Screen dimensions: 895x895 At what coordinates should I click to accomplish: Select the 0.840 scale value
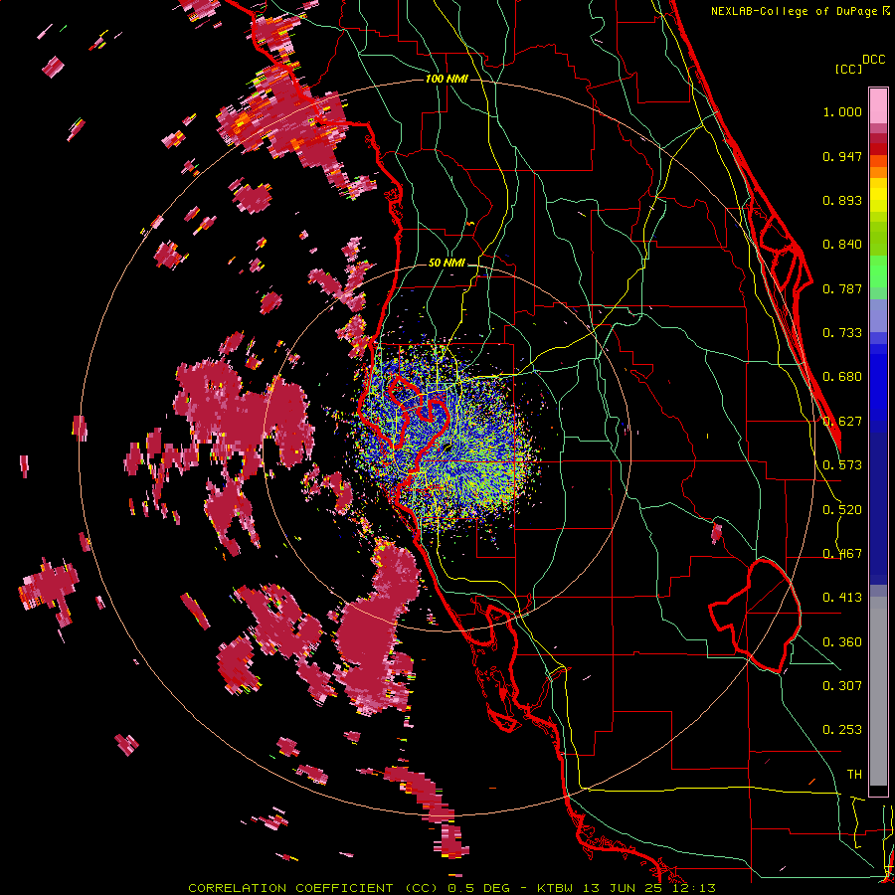tap(842, 245)
